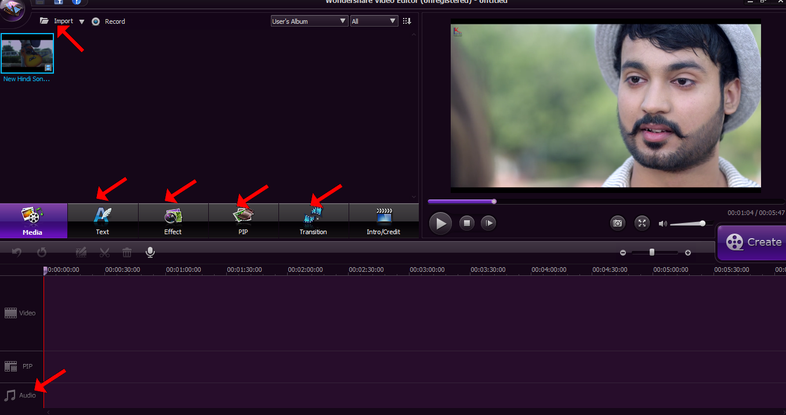
Task: Enter full screen preview mode
Action: click(x=642, y=223)
